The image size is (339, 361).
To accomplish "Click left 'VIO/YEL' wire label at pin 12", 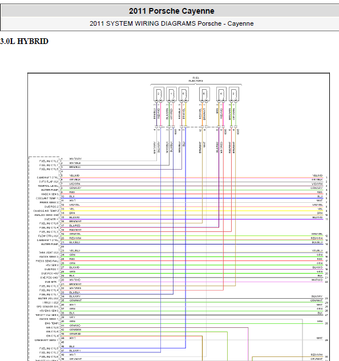I will click(75, 204).
